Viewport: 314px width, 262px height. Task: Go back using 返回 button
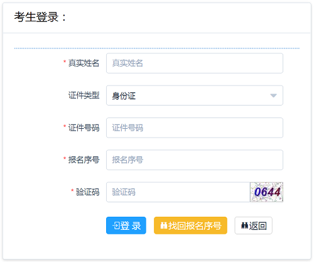pos(253,226)
